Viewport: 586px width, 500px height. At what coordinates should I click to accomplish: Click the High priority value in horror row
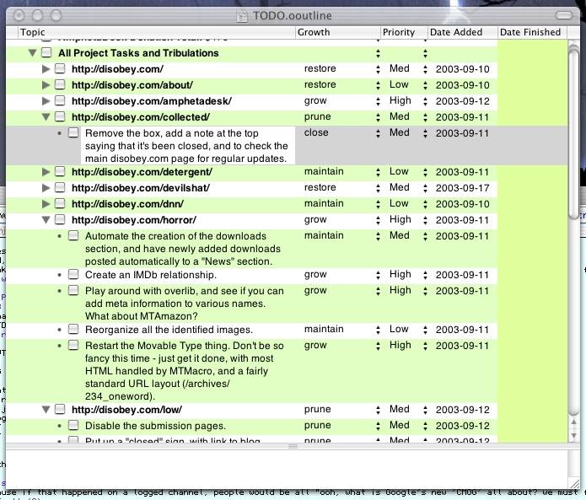(x=400, y=219)
